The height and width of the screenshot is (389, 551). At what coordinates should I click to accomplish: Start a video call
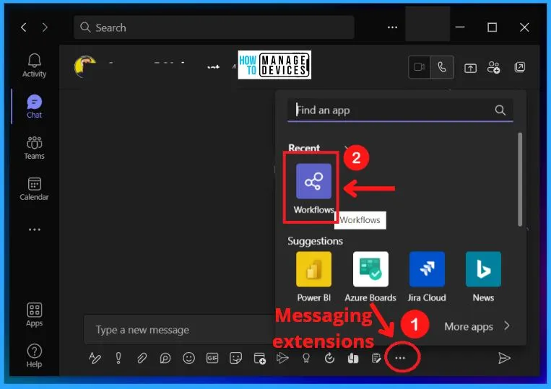coord(420,66)
